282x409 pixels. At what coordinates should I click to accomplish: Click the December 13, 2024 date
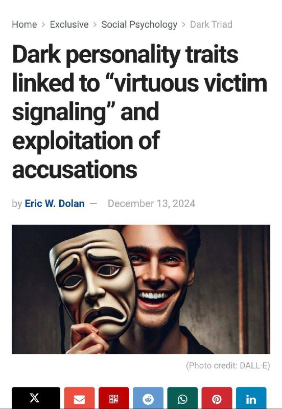pos(151,203)
